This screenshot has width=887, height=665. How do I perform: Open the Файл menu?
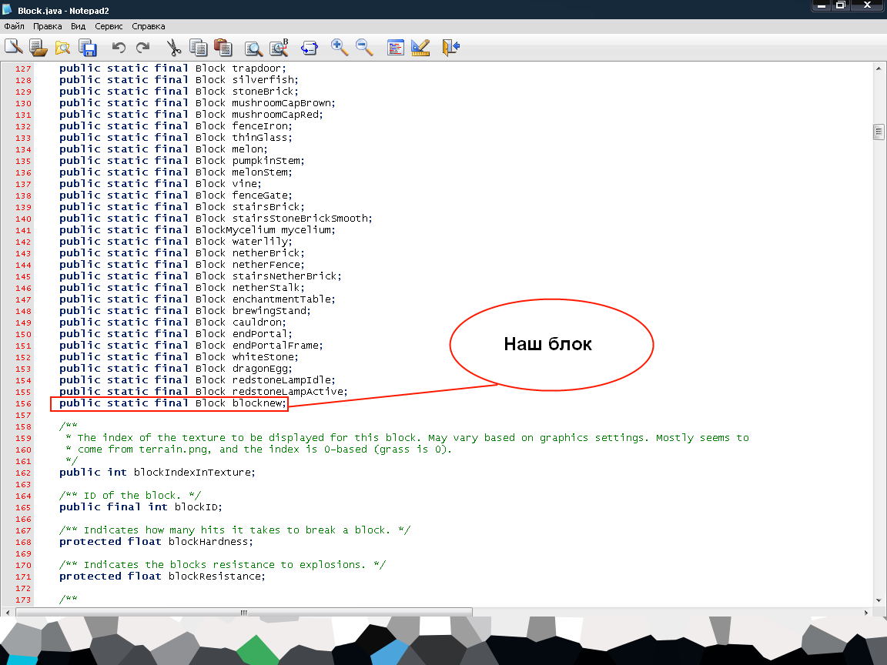(14, 26)
